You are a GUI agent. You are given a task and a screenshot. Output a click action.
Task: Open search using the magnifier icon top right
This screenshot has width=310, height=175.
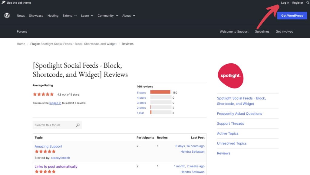click(307, 2)
